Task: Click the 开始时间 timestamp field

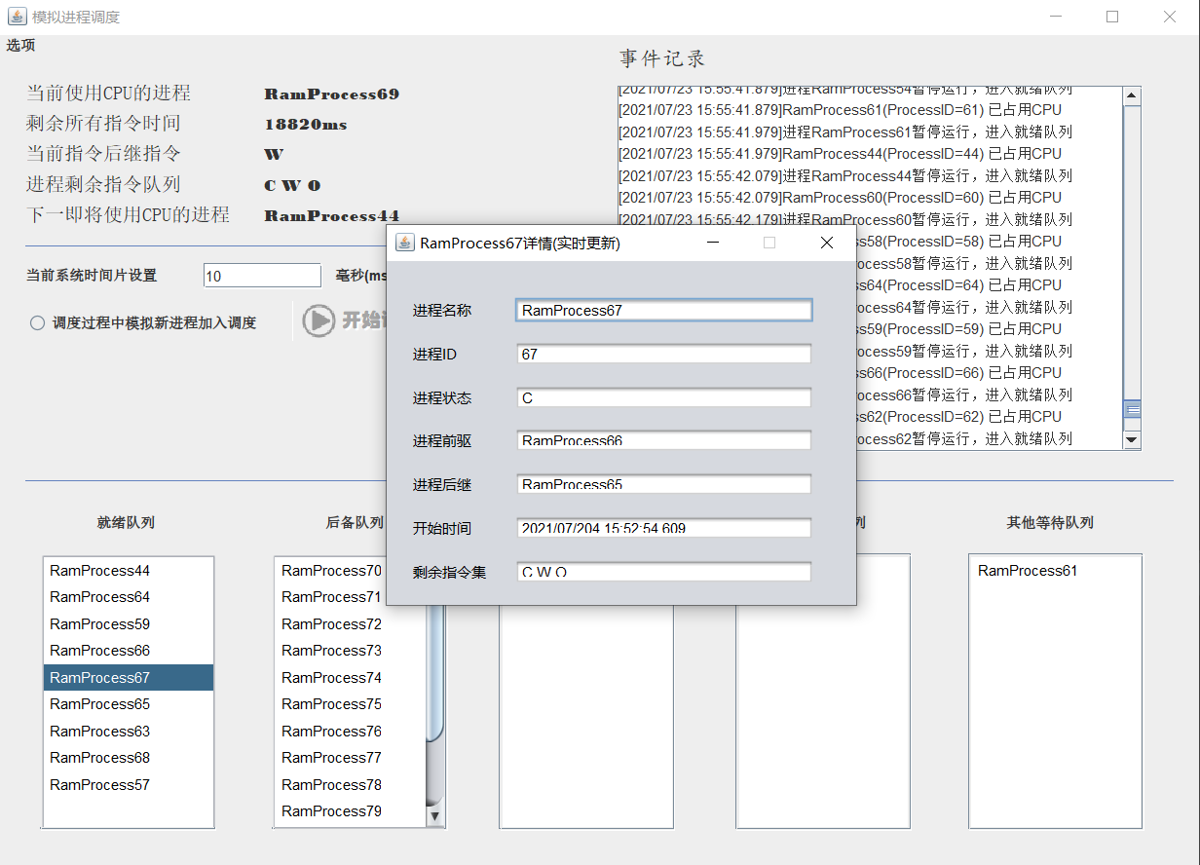Action: (663, 527)
